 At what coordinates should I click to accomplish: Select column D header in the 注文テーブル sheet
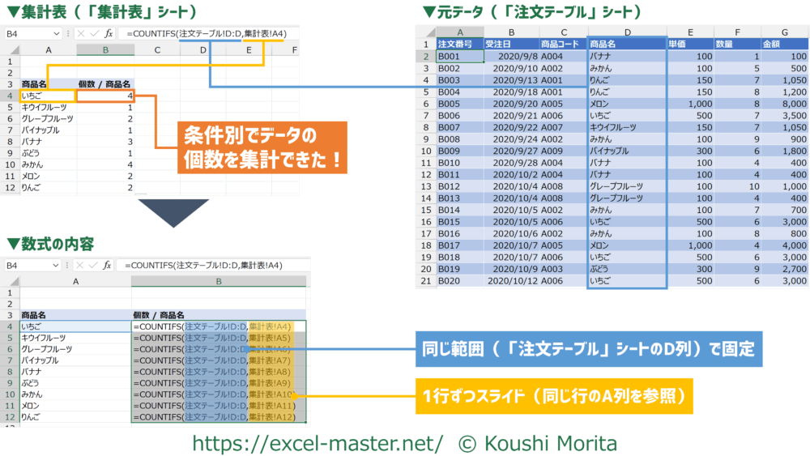click(x=627, y=29)
